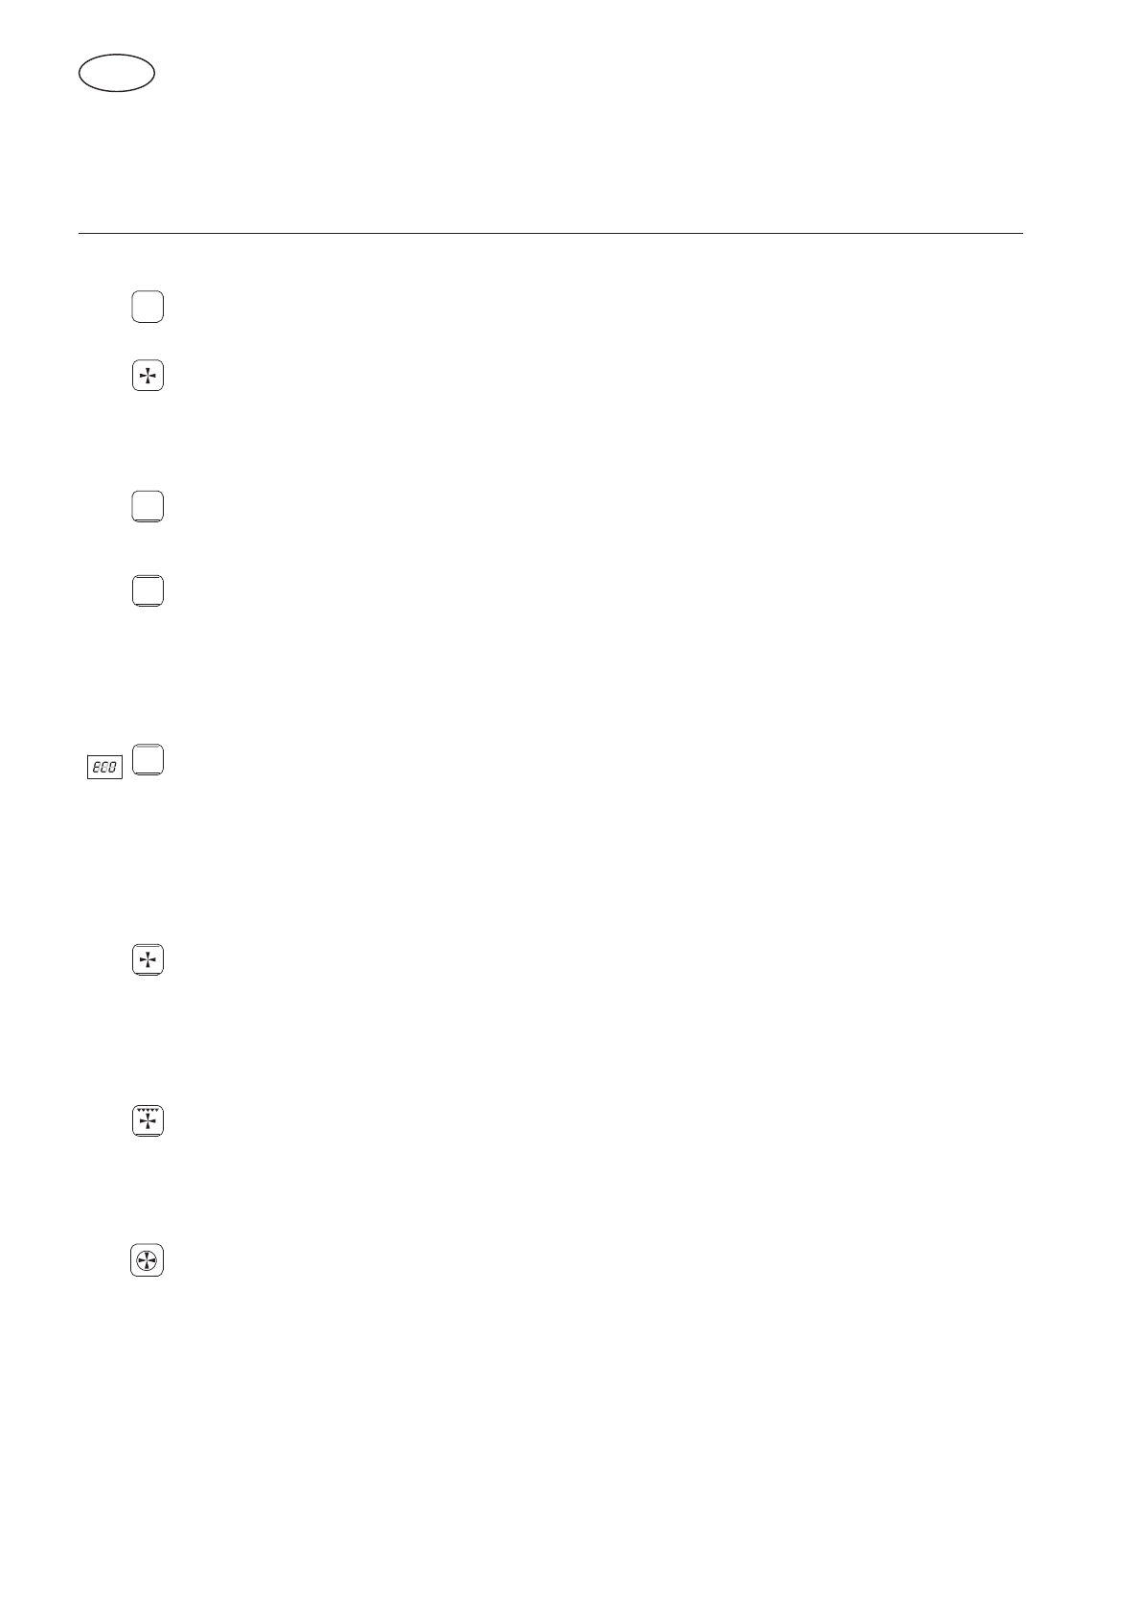Click the empty rounded square icon at top
Viewport: 1140px width, 1614px height.
[148, 307]
